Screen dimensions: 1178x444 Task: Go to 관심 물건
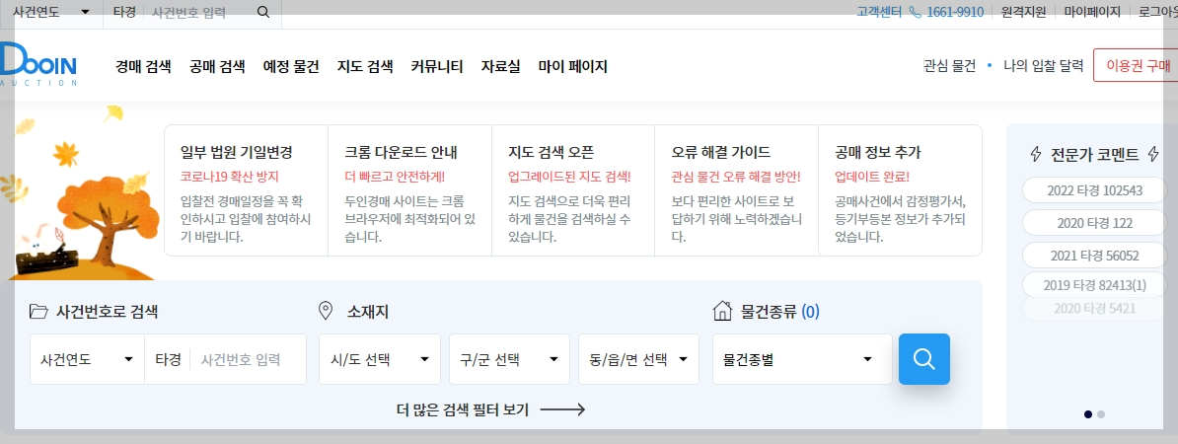[x=950, y=66]
